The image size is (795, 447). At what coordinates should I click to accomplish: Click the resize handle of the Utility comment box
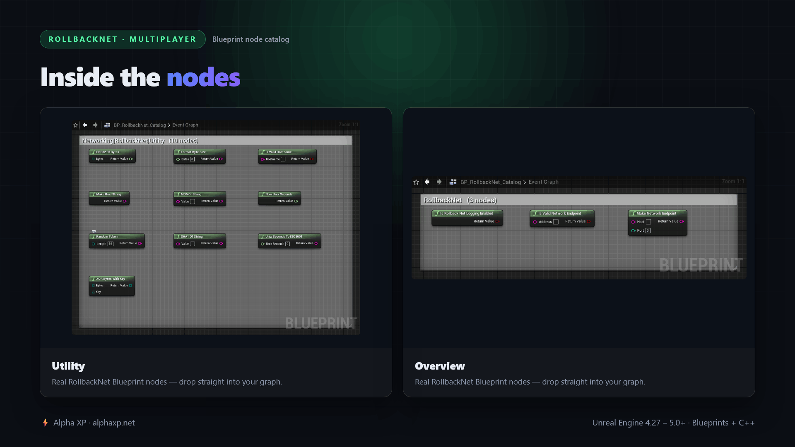(x=350, y=325)
